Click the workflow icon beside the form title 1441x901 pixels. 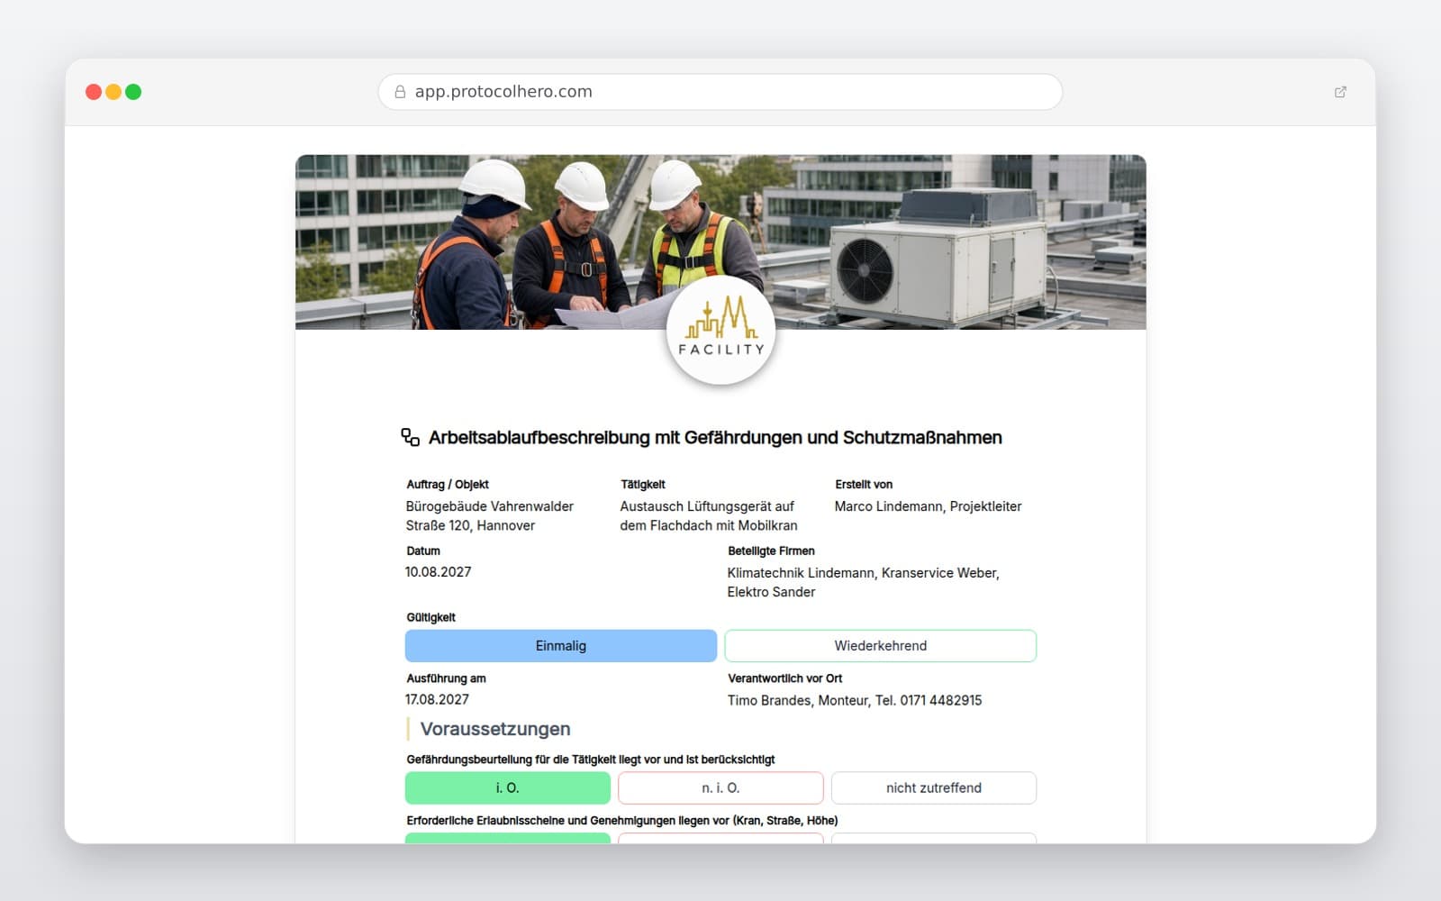click(410, 437)
